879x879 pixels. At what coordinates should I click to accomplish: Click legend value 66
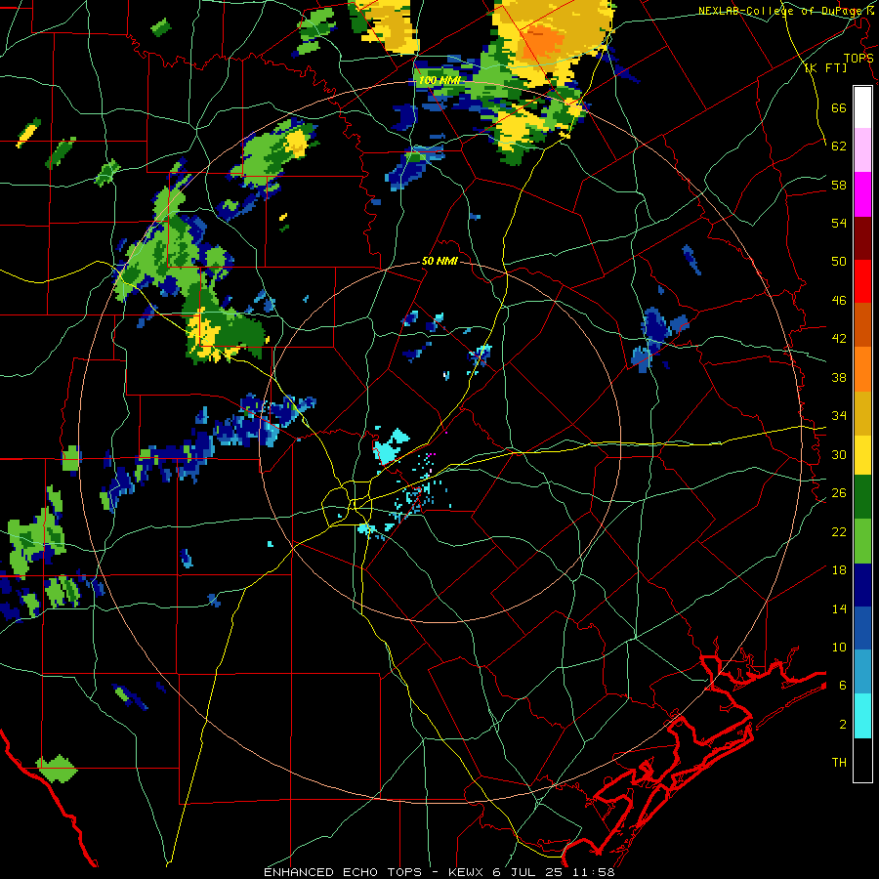[x=839, y=107]
